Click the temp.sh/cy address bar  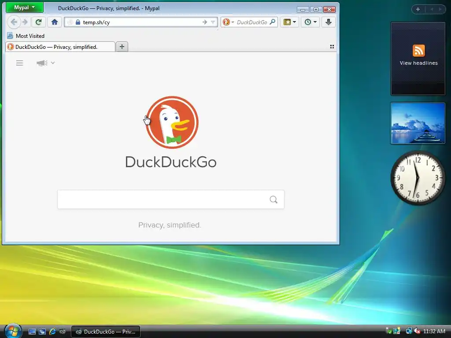tap(141, 22)
